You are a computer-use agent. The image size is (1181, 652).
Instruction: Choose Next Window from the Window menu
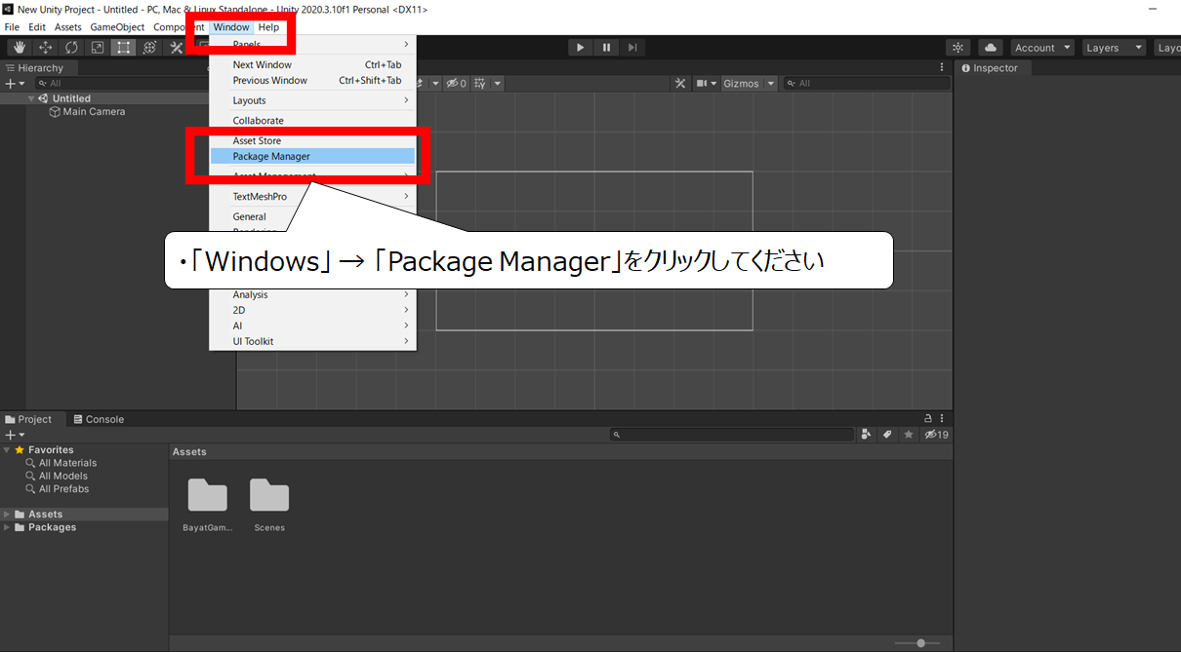(313, 65)
